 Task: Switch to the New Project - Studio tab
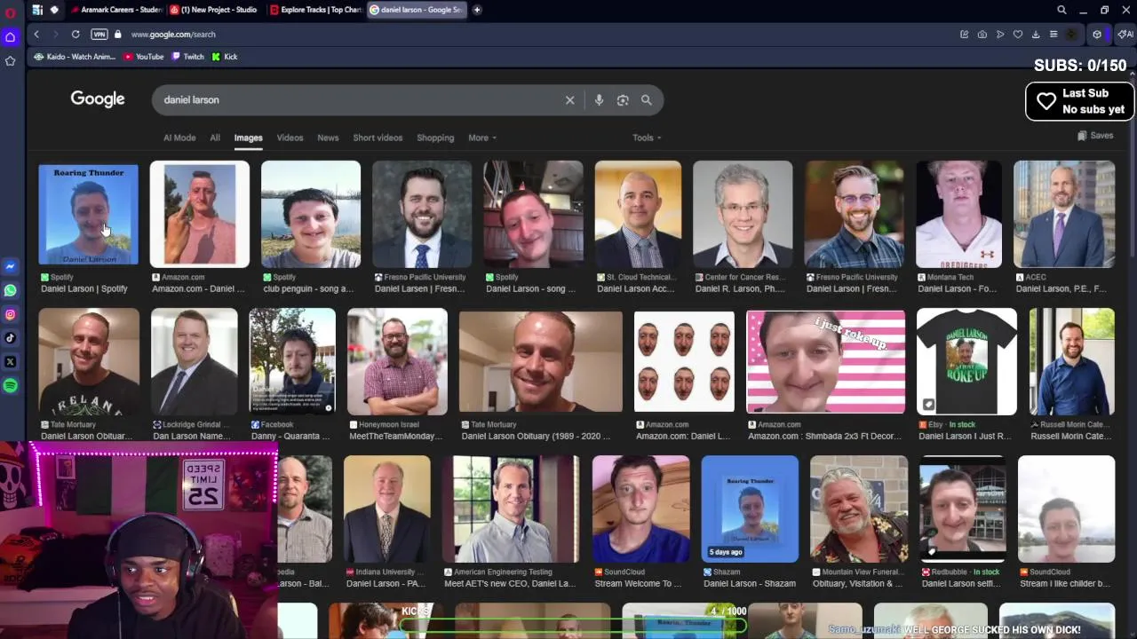[x=215, y=10]
